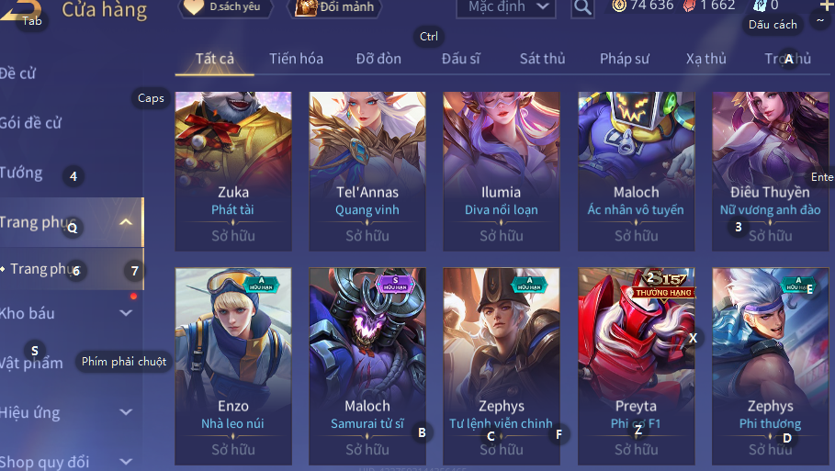Select the Zuka Phát tài skin card
This screenshot has height=471, width=835.
[x=233, y=171]
